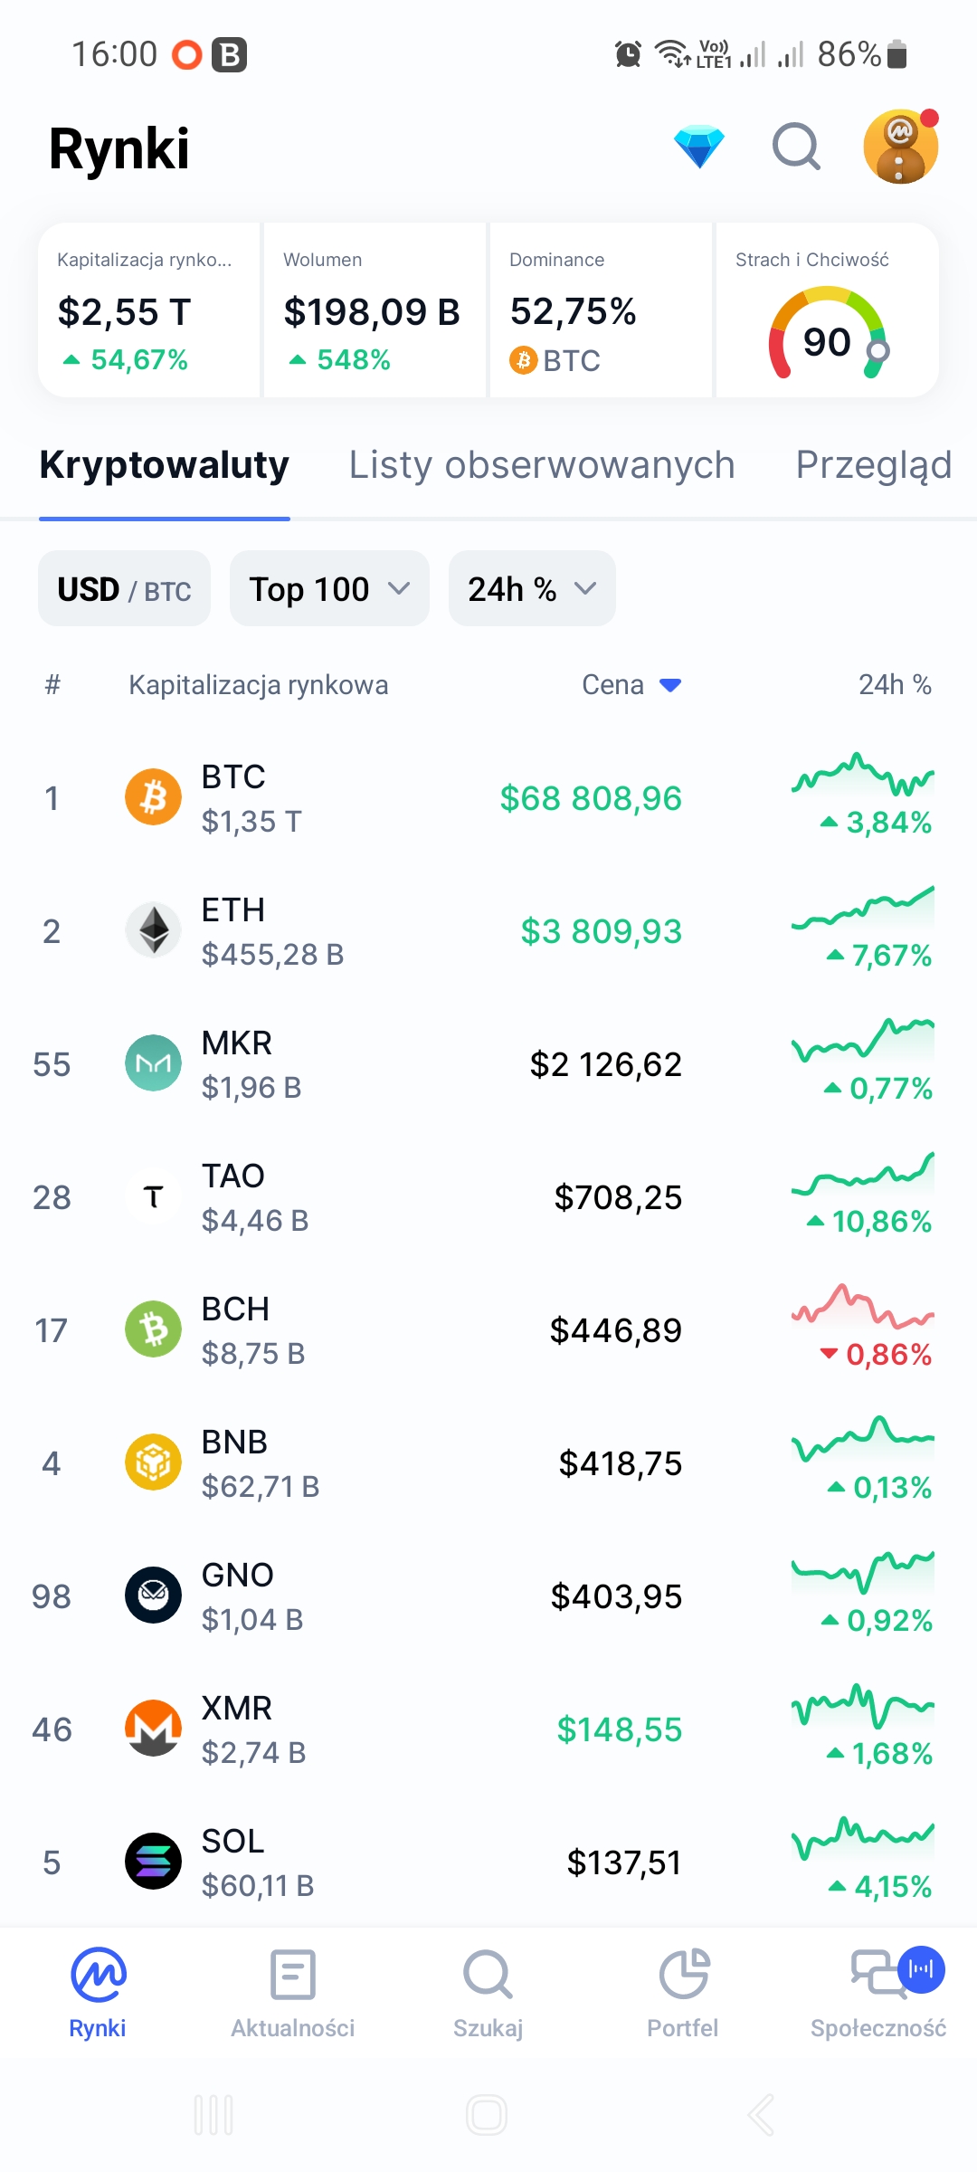
Task: Sort by Cena column arrow
Action: 670,685
